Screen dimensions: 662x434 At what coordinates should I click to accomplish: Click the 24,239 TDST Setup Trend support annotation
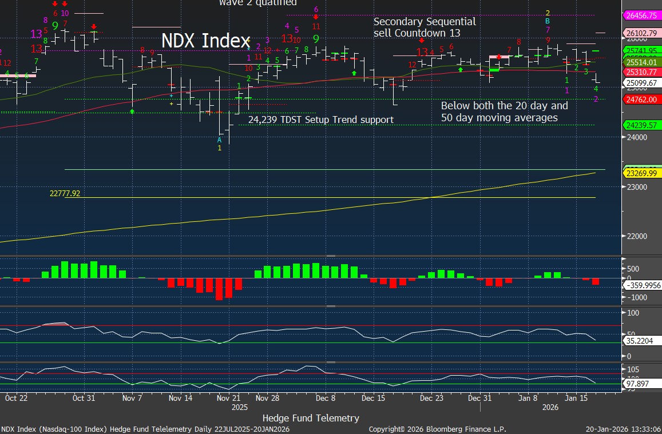[320, 120]
